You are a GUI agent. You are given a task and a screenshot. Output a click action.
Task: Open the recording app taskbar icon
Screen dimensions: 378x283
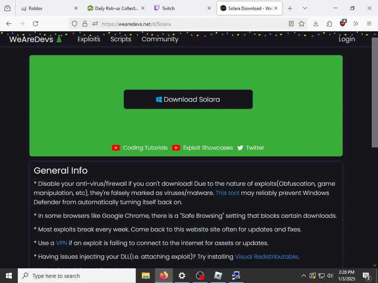pyautogui.click(x=200, y=276)
